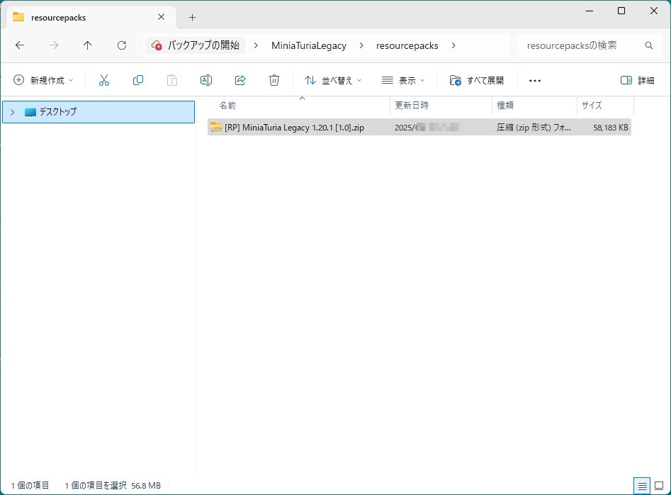The height and width of the screenshot is (495, 671).
Task: Click バックアップの開始 button
Action: tap(196, 45)
